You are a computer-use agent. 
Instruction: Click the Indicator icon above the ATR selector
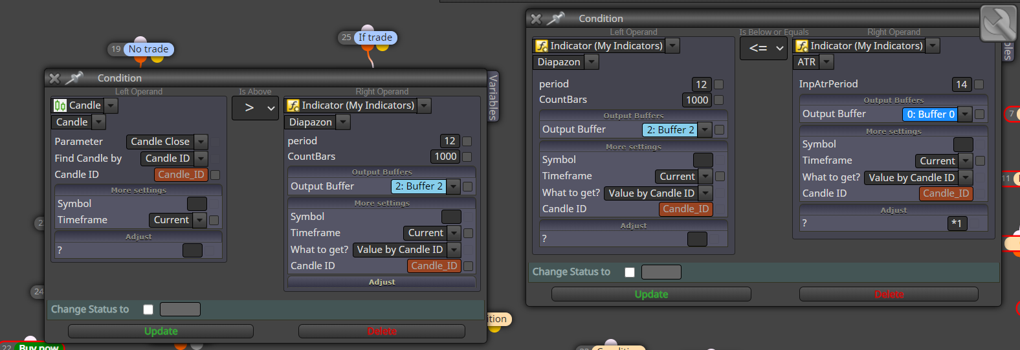[x=802, y=46]
